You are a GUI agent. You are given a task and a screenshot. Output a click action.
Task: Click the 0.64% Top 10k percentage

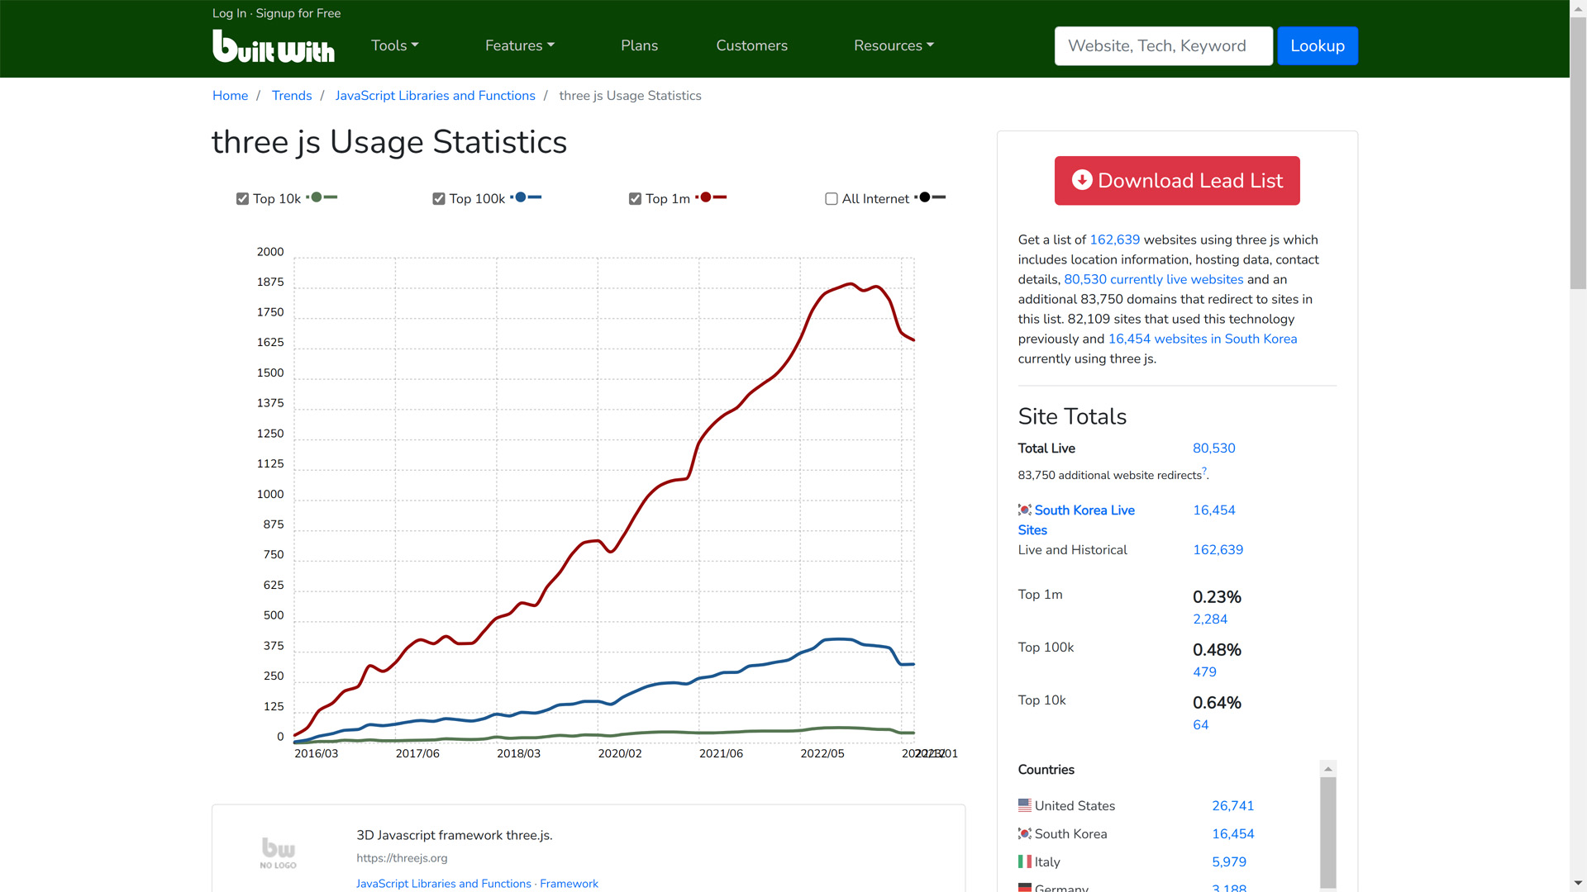click(1217, 703)
